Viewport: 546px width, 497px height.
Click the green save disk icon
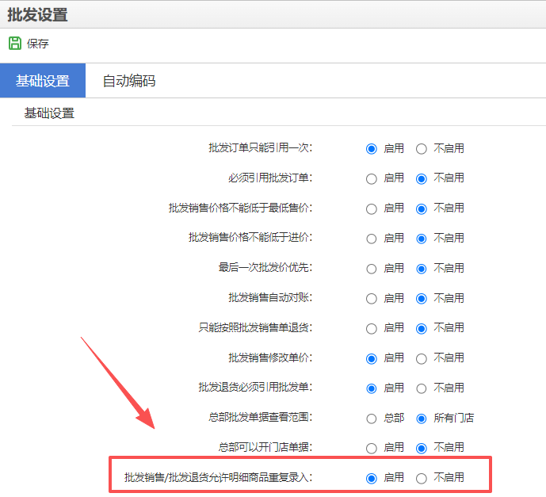click(14, 44)
